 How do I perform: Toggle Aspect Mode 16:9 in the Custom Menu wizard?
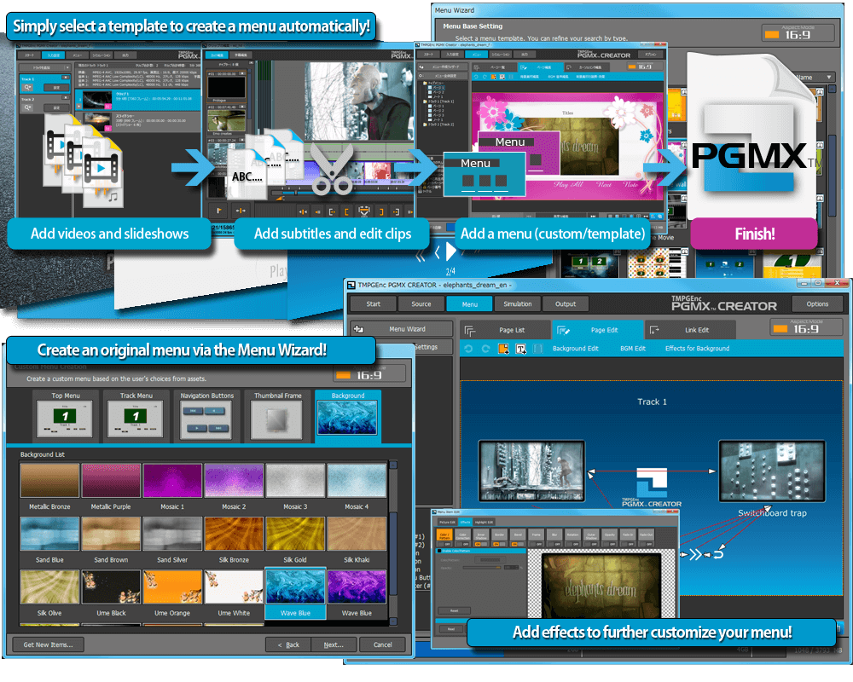click(369, 374)
